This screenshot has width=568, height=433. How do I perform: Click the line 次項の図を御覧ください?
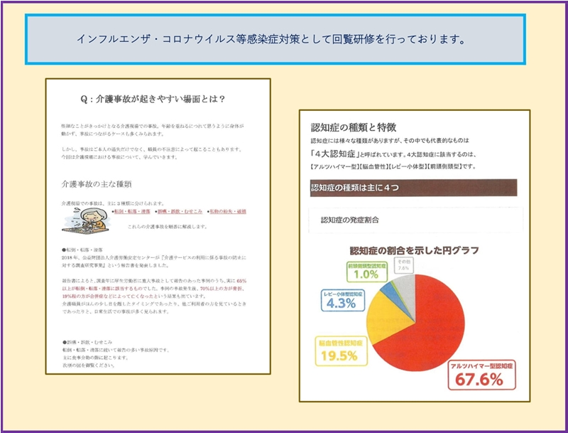coord(88,365)
